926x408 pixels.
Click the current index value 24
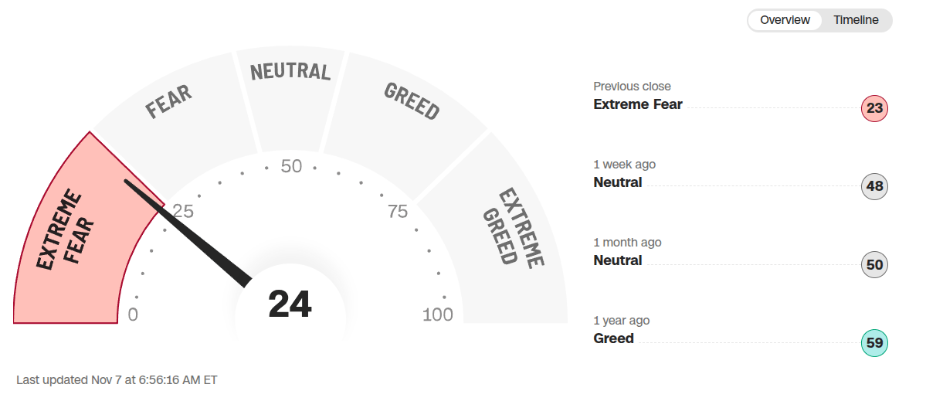click(x=290, y=304)
